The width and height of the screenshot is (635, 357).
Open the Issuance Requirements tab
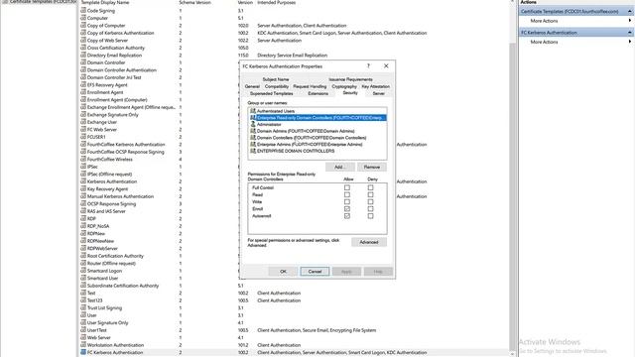tap(350, 79)
